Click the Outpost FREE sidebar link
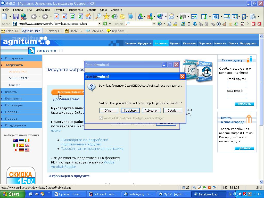 (x=18, y=78)
